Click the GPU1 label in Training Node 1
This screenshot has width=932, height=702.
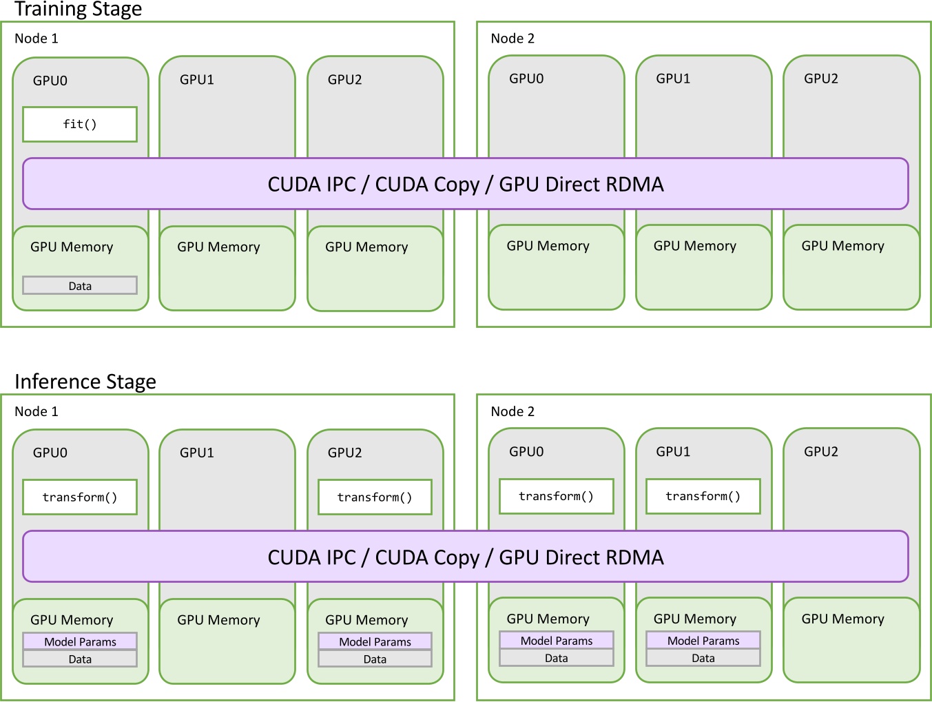coord(197,80)
